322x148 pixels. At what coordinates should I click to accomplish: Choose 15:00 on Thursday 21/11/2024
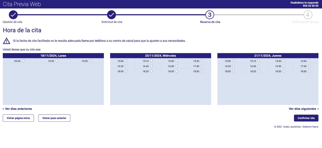tap(233, 61)
